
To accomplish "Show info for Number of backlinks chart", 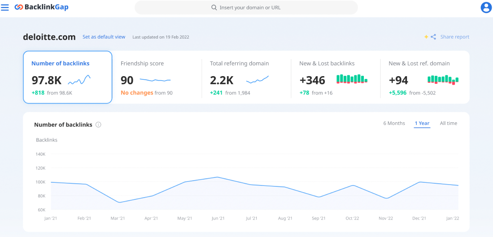I will coord(98,125).
